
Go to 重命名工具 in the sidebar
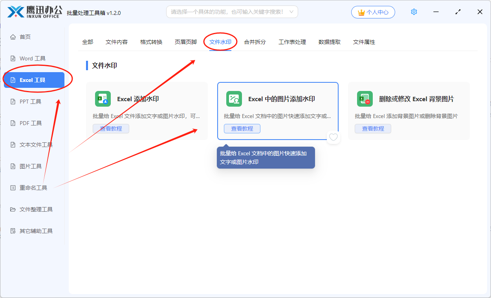33,188
